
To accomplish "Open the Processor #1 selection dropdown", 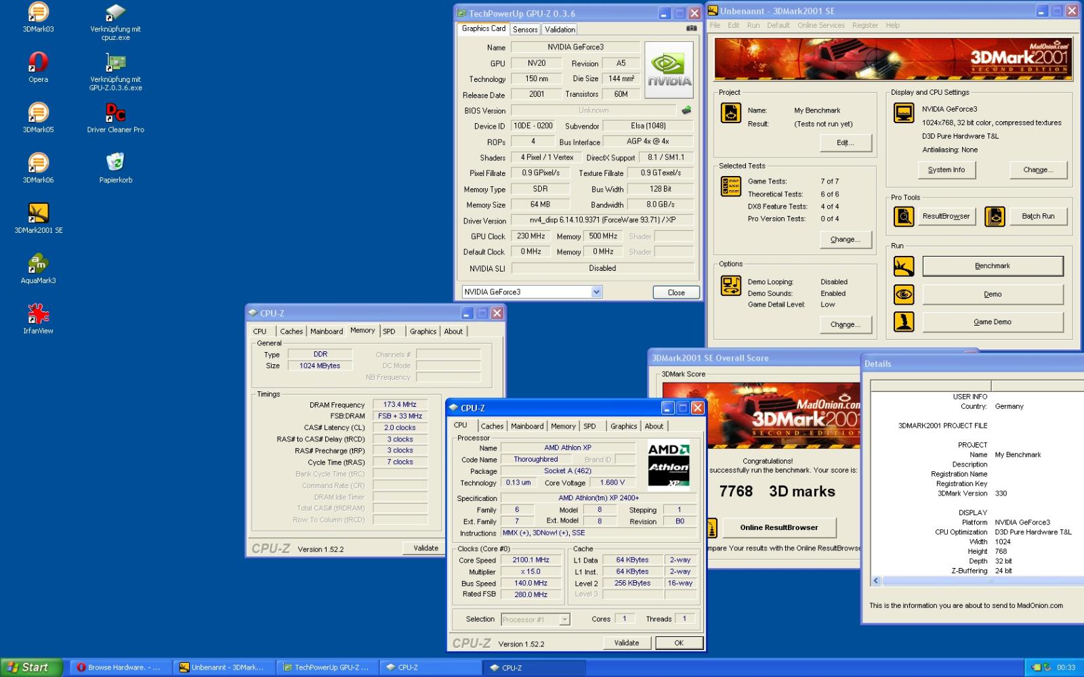I will pos(564,619).
